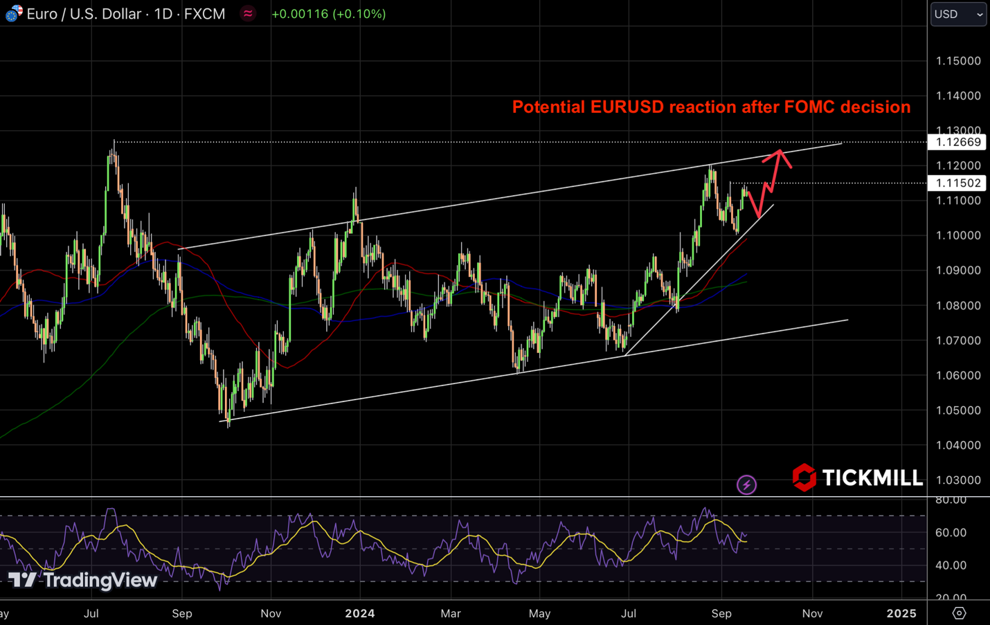Click the Euro / U.S. Dollar symbol title
The width and height of the screenshot is (990, 625).
125,14
